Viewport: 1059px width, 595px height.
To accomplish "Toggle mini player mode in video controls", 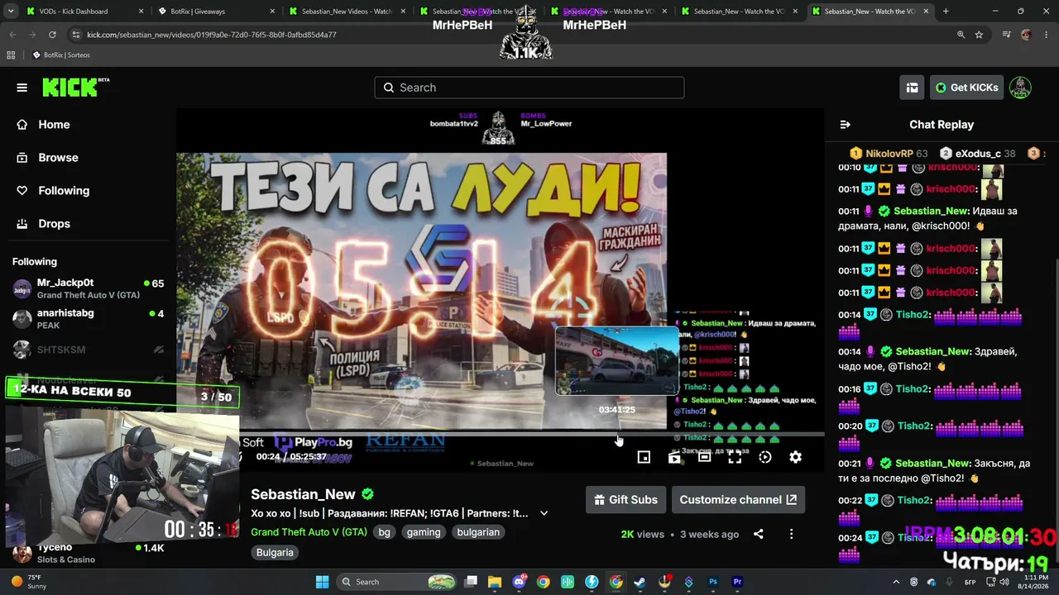I will (644, 457).
